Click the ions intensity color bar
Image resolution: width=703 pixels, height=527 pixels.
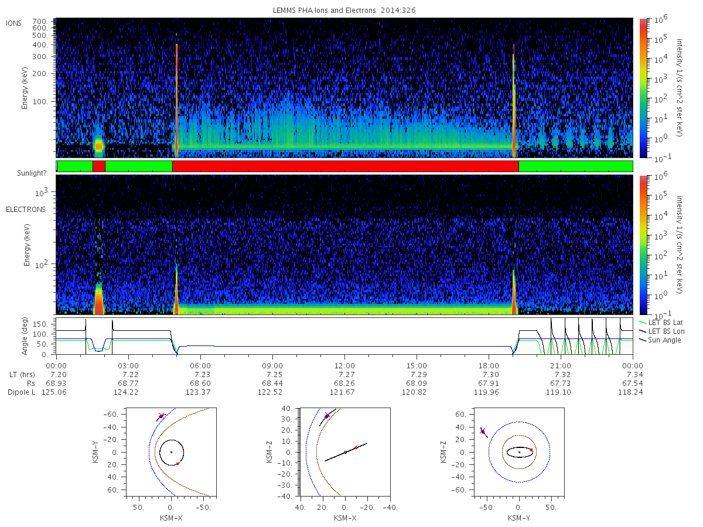643,88
